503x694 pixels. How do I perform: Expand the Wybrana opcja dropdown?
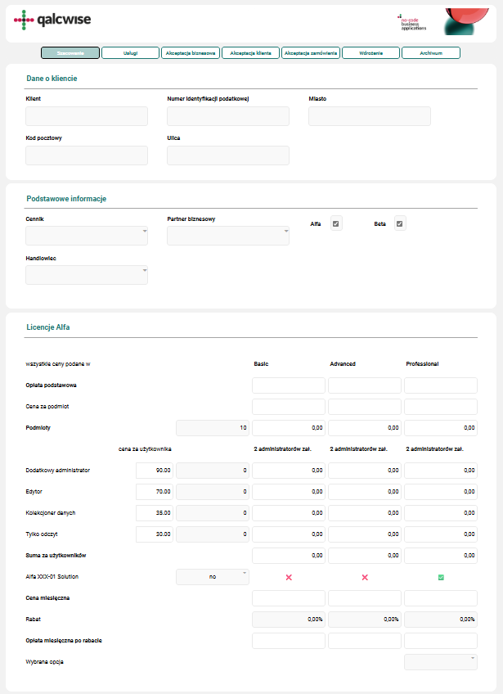click(x=441, y=661)
